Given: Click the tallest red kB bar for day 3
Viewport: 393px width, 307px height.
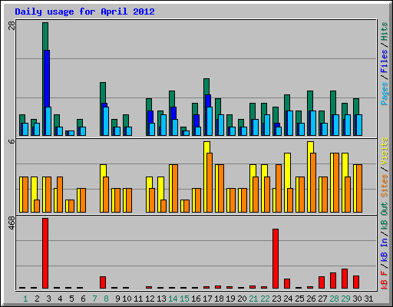Looking at the screenshot, I should [x=45, y=253].
